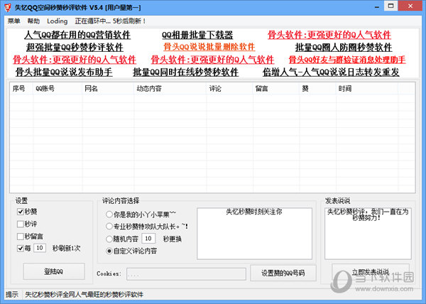Image resolution: width=426 pixels, height=304 pixels.
Task: Open link QQ相册批量下载器
Action: point(197,35)
